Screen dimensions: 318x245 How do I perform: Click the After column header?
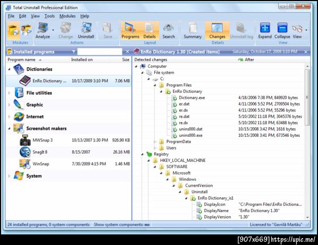270,60
